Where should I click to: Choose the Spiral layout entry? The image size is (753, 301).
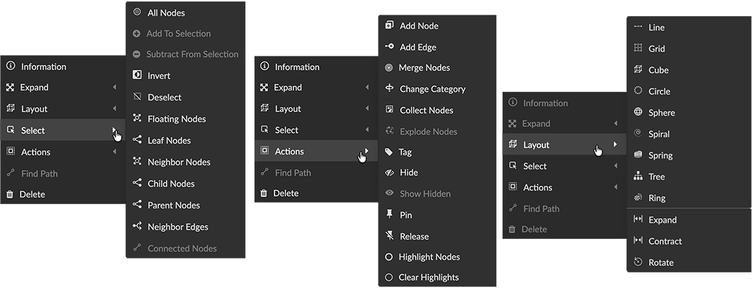point(659,134)
